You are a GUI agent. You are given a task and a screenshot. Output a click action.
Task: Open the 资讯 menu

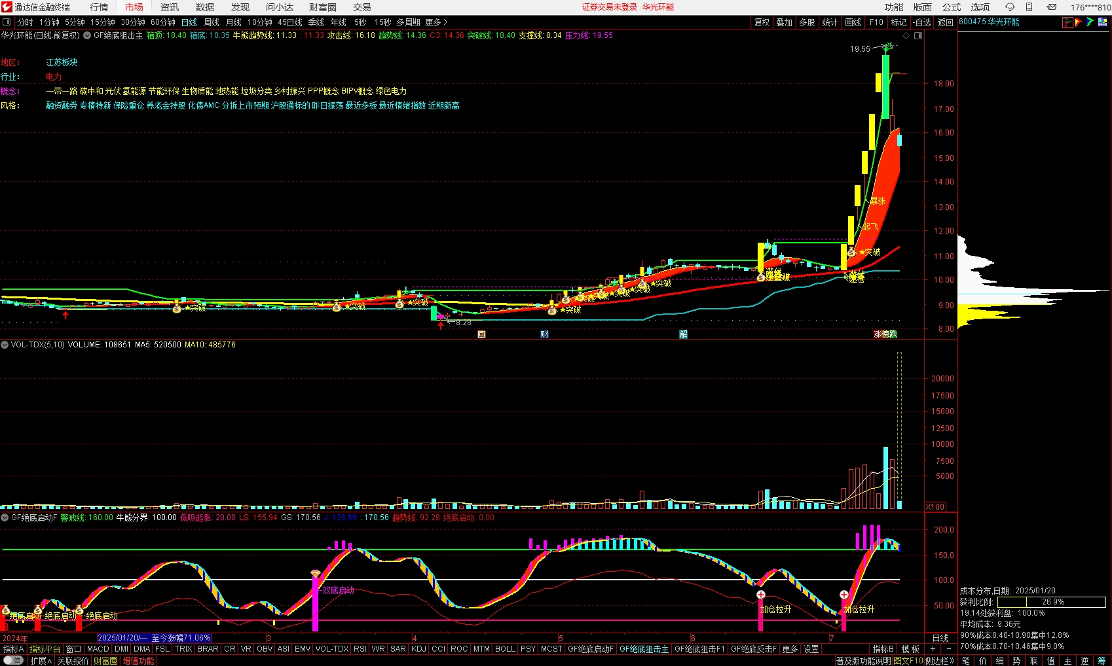[x=170, y=7]
